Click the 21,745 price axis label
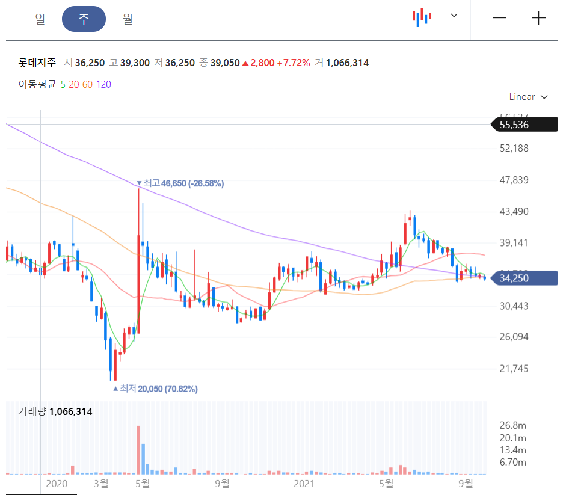563x495 pixels. pyautogui.click(x=514, y=369)
